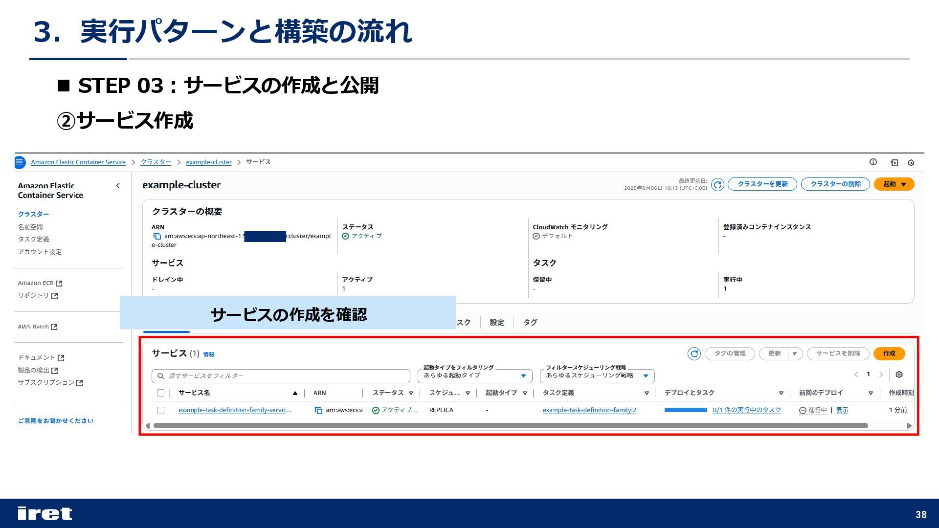Screen dimensions: 939x528
Task: Click the クラスターを更新 button
Action: 762,184
